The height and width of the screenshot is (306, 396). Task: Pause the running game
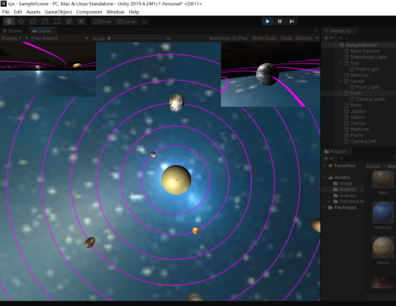(x=280, y=21)
